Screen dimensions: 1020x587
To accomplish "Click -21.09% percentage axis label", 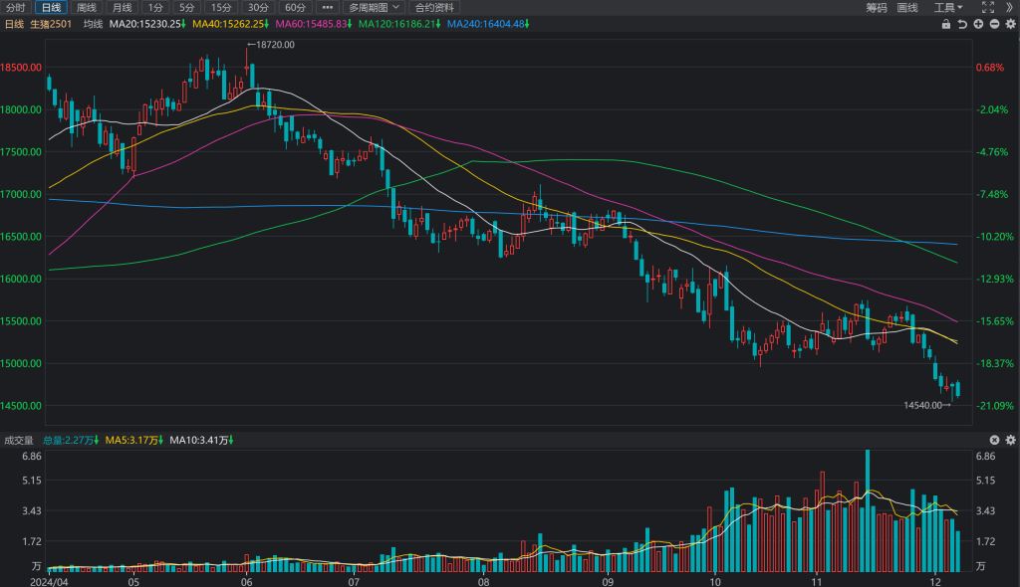I will tap(995, 406).
